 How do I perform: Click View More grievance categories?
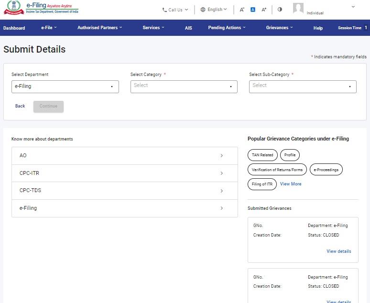pyautogui.click(x=291, y=184)
